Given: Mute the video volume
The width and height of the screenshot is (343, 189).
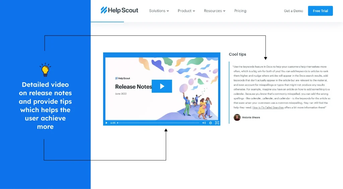Looking at the screenshot, I should click(x=204, y=123).
